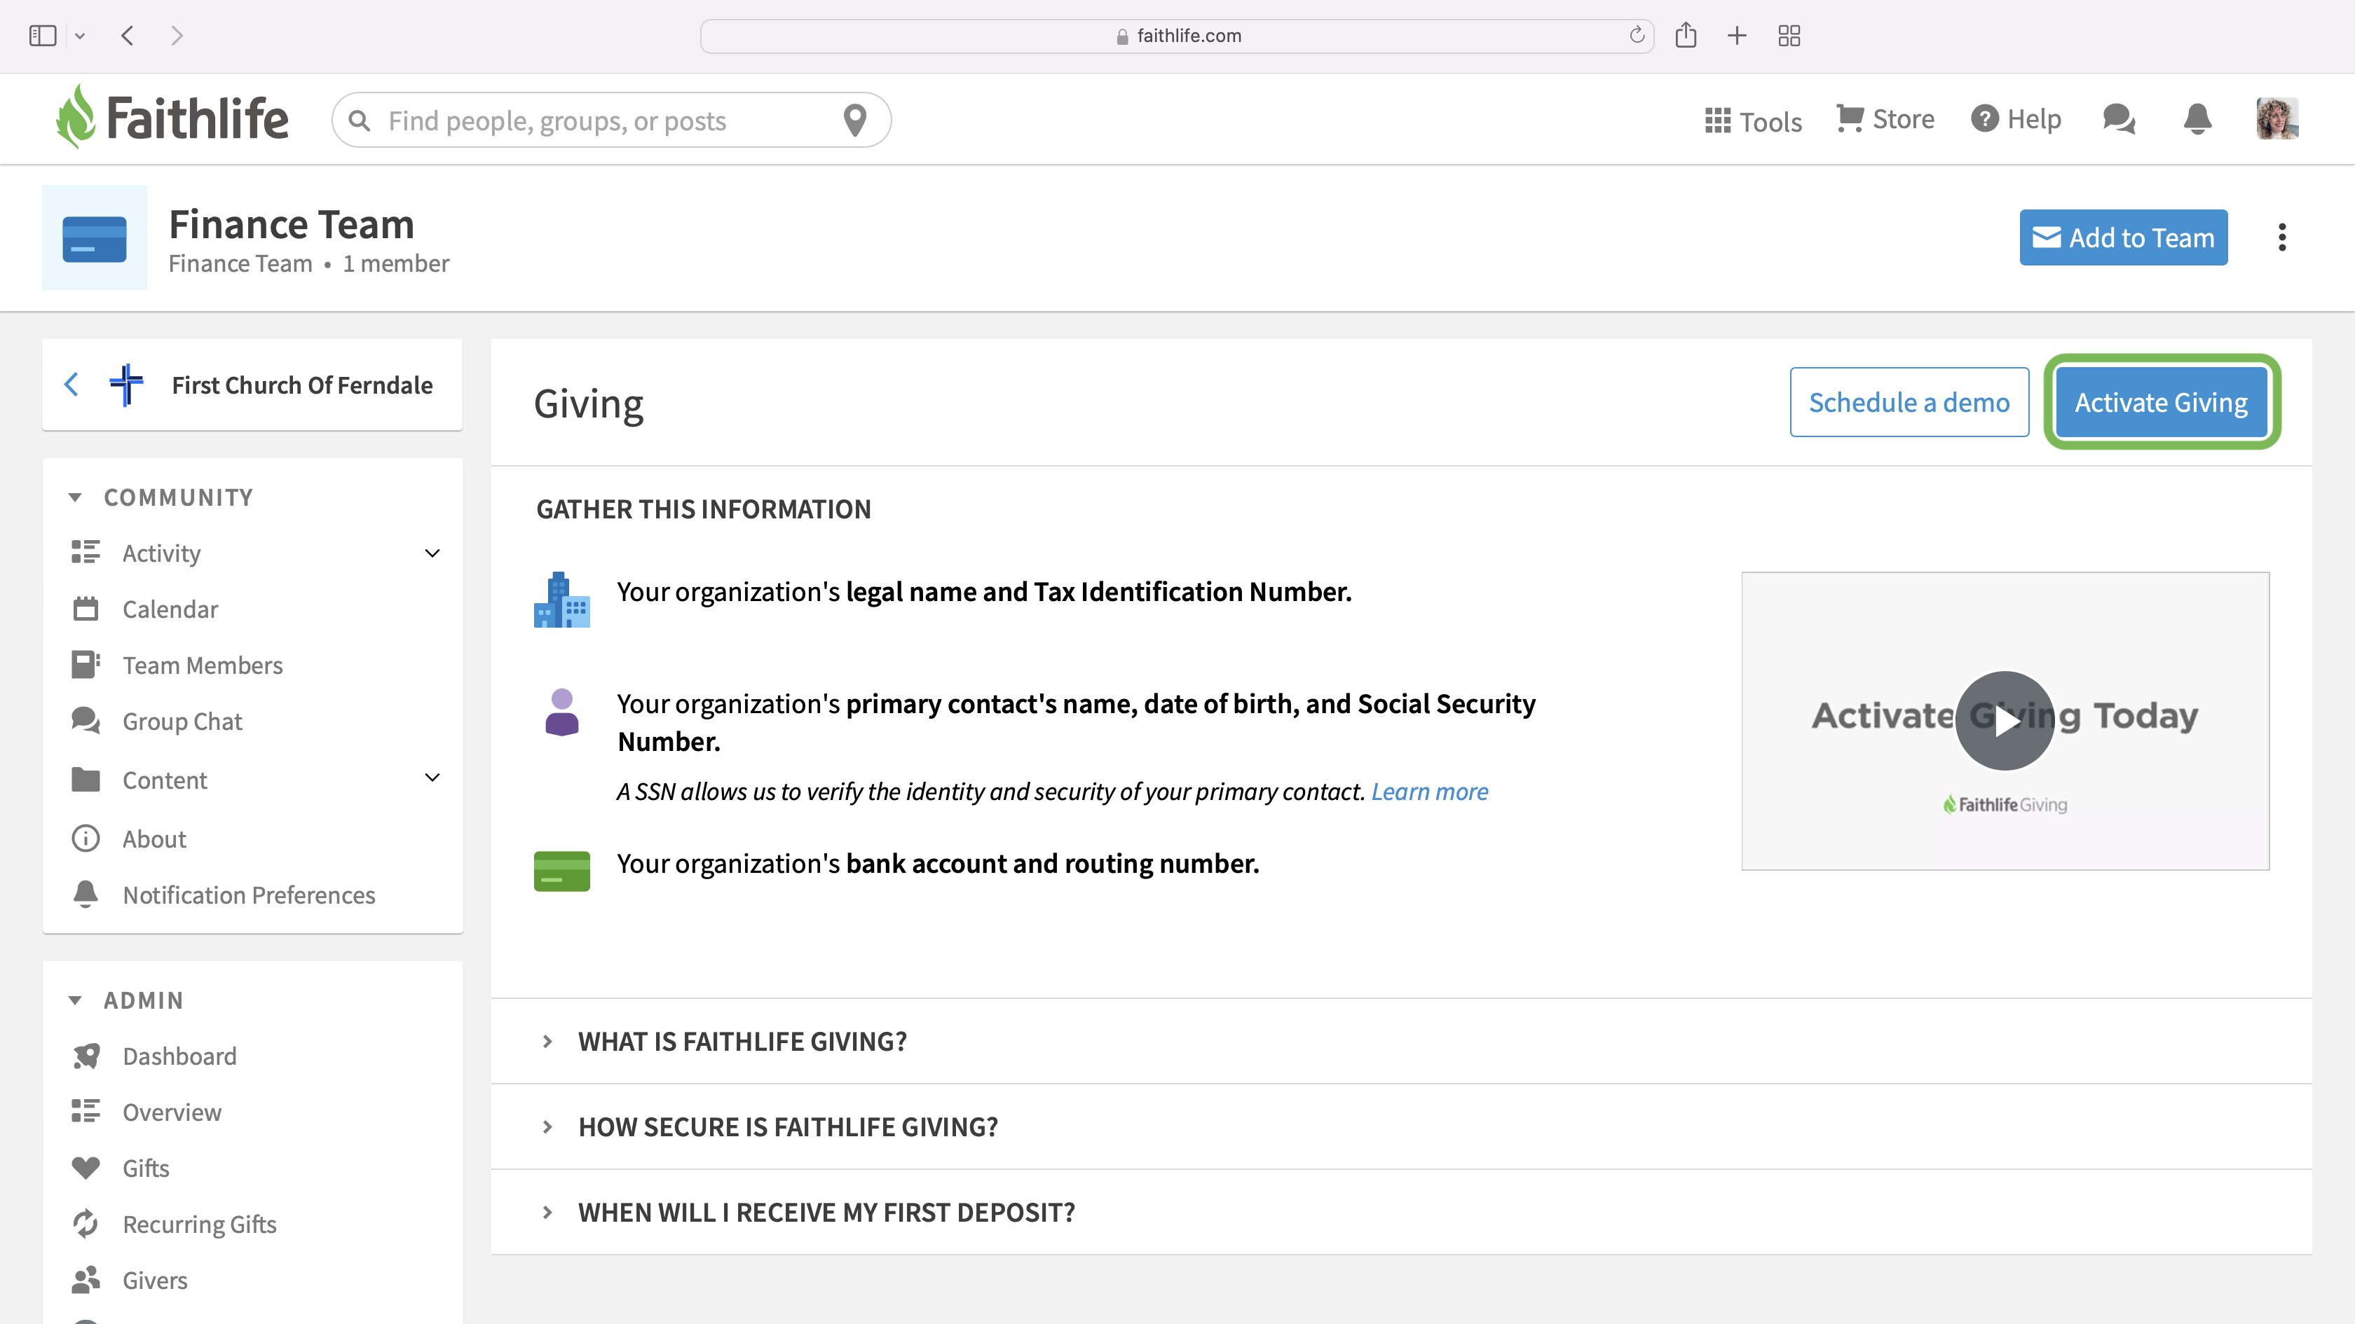
Task: Open Help from the question mark icon
Action: coord(2016,119)
